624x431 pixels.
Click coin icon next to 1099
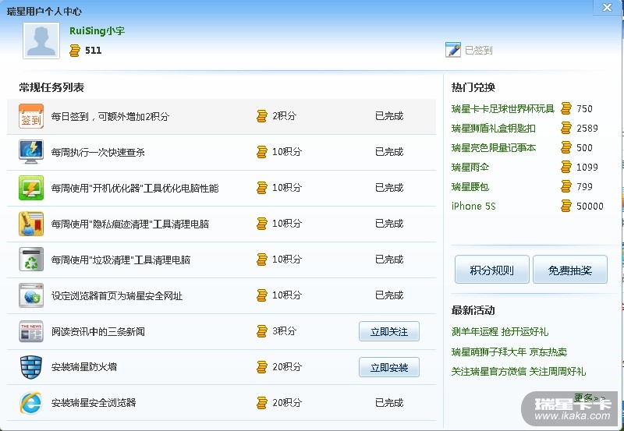[566, 167]
